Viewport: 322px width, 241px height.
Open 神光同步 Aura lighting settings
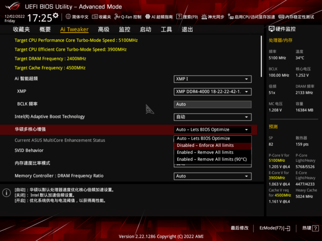click(214, 17)
